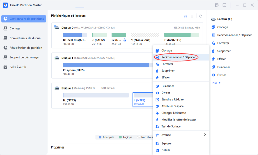Choose Modifier la lettre de lecteur
Viewport: 258px width, 155px height.
pos(181,120)
